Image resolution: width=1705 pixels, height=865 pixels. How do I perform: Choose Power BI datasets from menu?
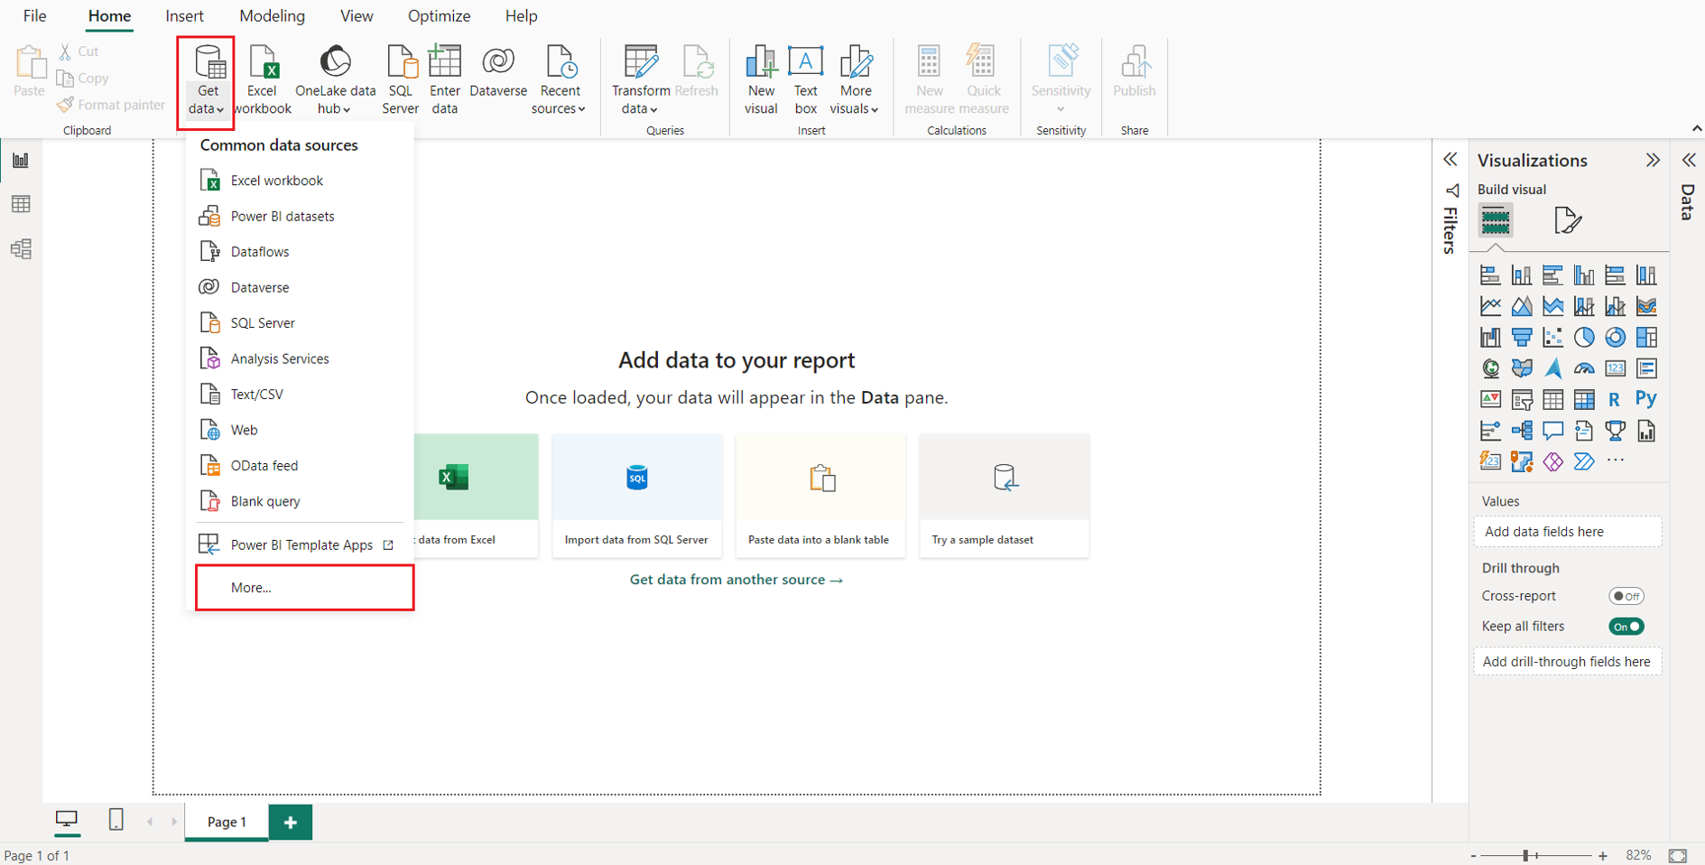[x=300, y=217]
